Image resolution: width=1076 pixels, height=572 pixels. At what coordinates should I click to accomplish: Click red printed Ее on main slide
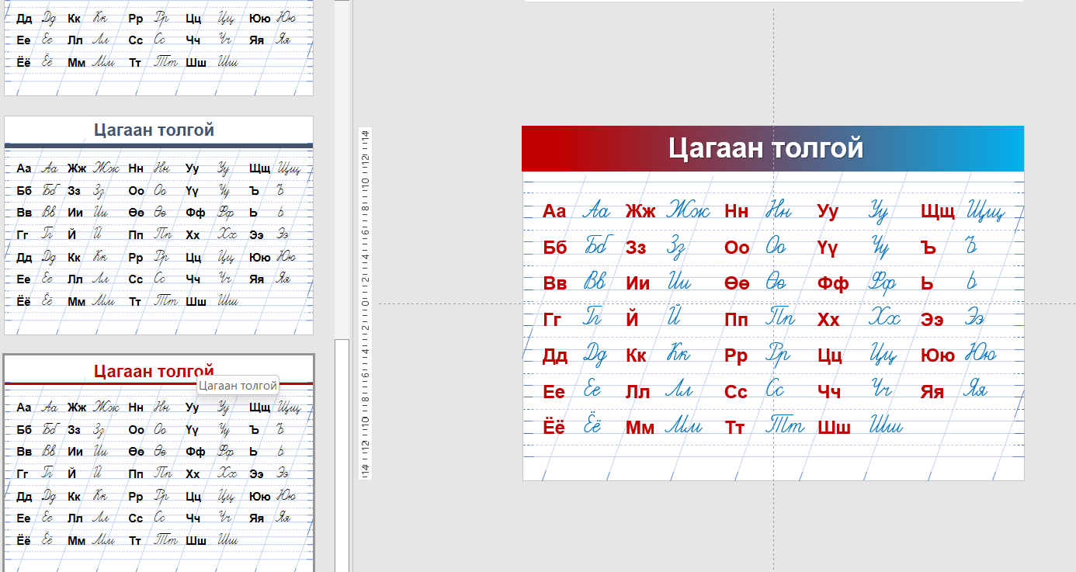554,392
